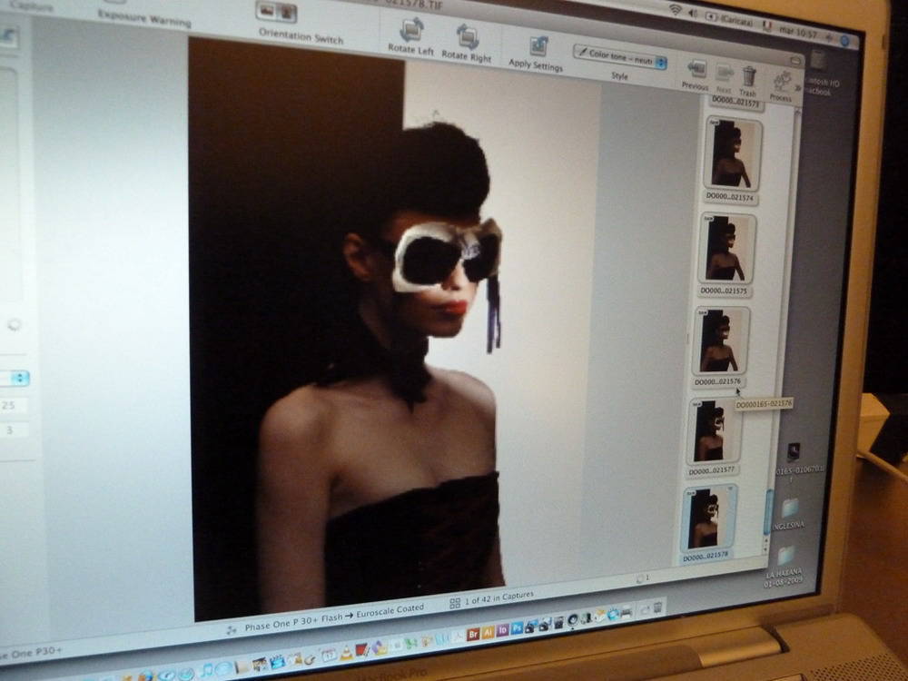Click the Wi-Fi icon in menu bar
This screenshot has height=681, width=908.
point(675,10)
